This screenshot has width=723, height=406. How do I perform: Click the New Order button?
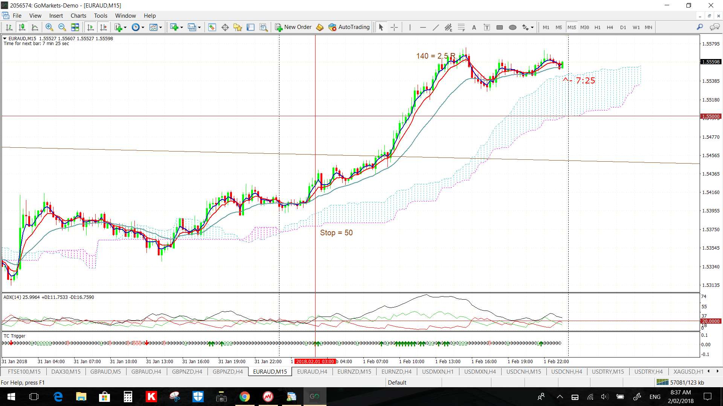(293, 27)
